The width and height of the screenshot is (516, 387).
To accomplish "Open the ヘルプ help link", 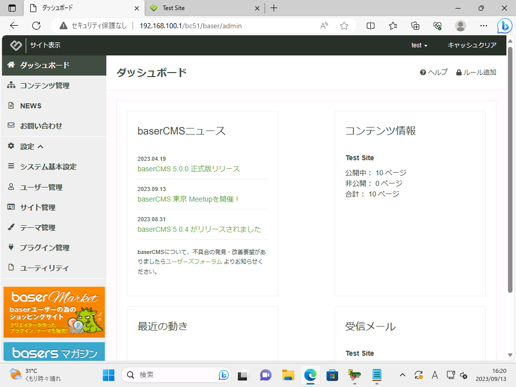I will point(434,73).
